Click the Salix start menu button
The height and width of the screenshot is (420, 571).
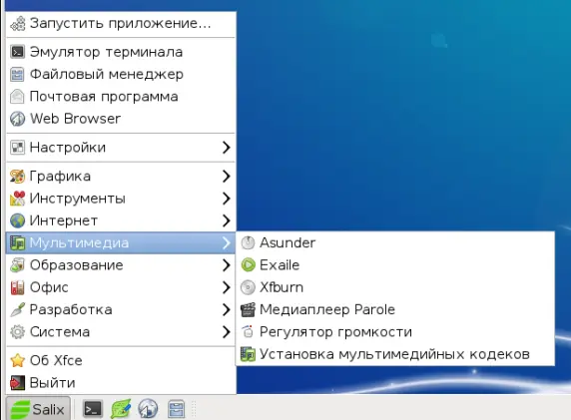38,409
